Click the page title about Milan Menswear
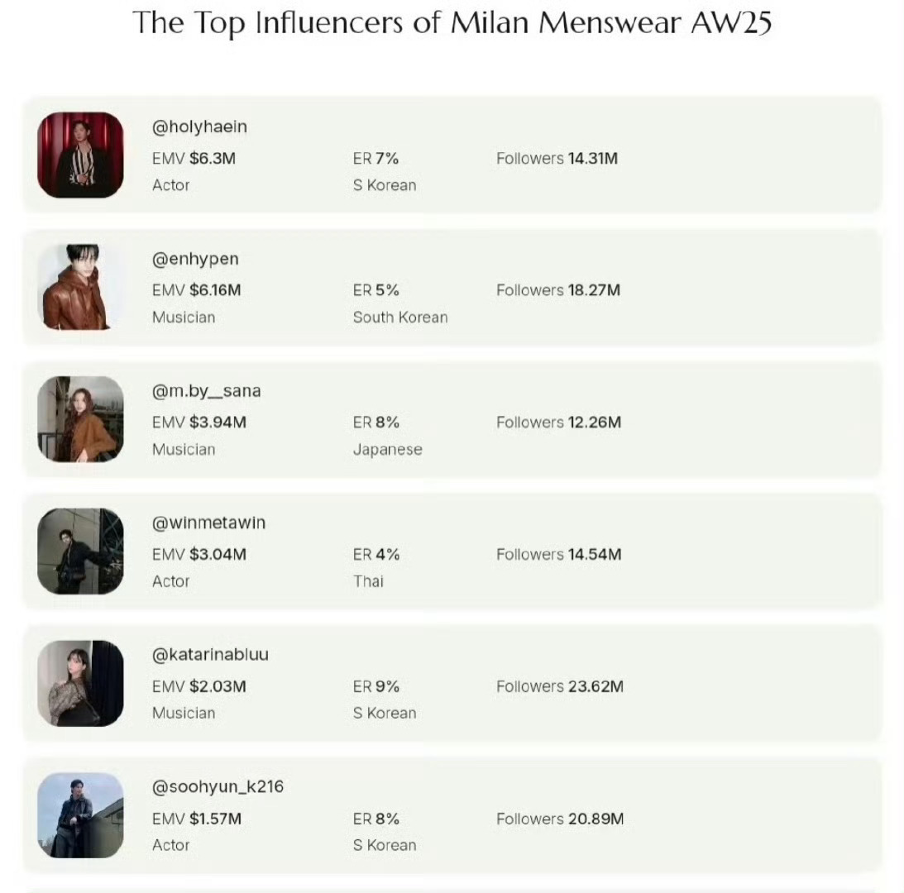 click(x=452, y=23)
